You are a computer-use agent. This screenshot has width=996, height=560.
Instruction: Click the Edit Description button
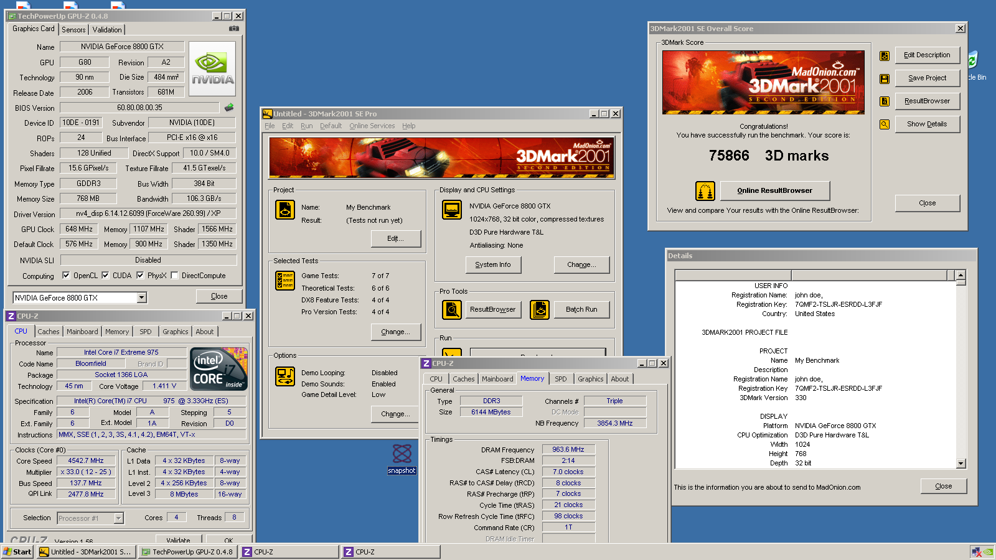click(x=927, y=55)
